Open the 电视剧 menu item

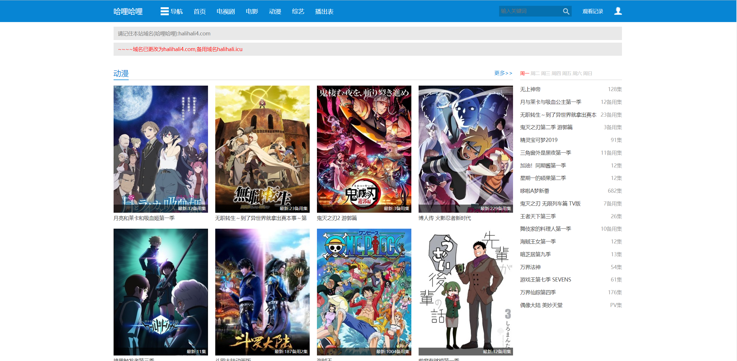226,12
